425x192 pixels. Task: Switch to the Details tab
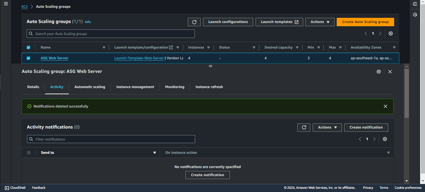pos(33,87)
